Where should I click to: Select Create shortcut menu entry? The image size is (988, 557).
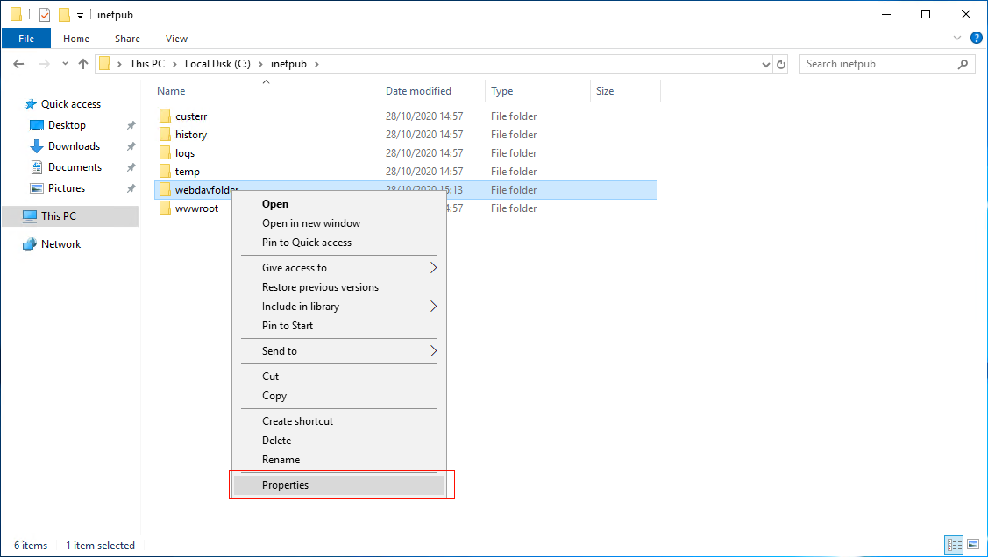[339, 421]
